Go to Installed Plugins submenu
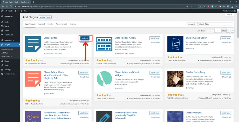Screen dimensions: 239x122 pyautogui.click(x=7, y=49)
